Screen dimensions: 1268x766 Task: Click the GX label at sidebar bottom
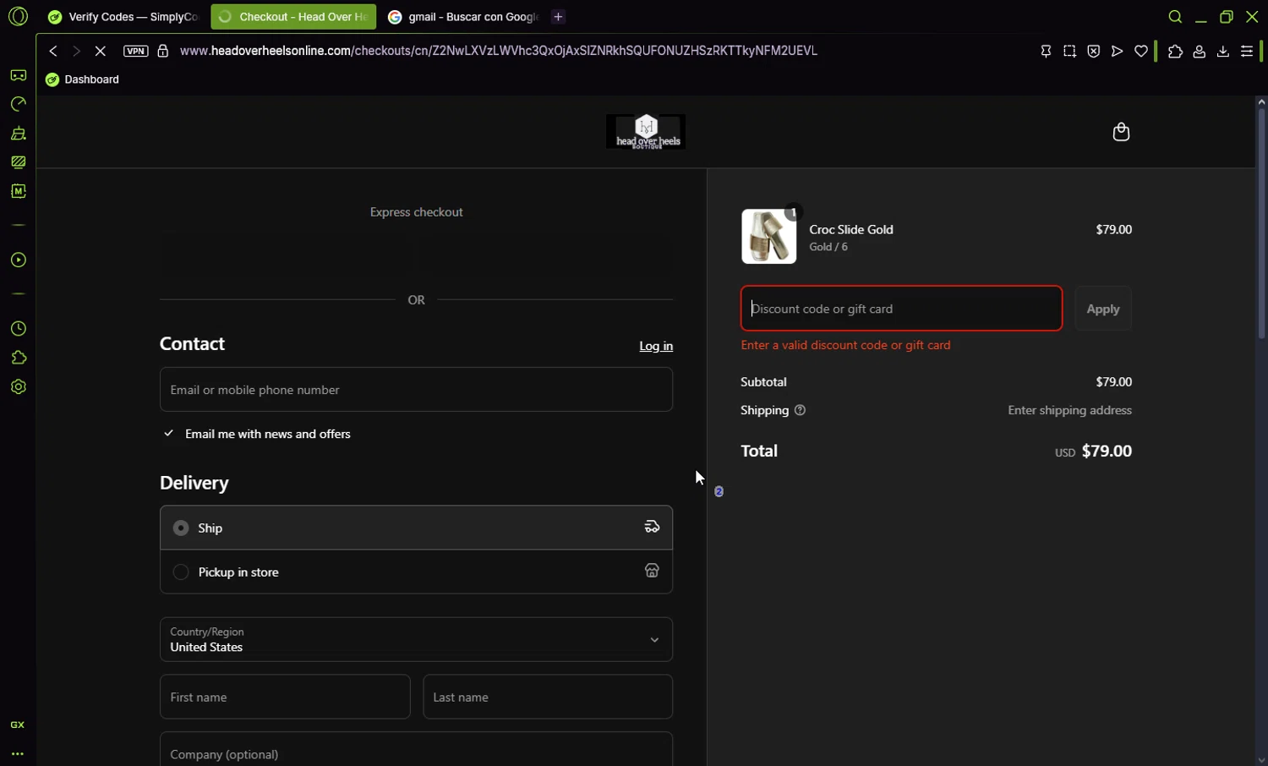pos(18,725)
